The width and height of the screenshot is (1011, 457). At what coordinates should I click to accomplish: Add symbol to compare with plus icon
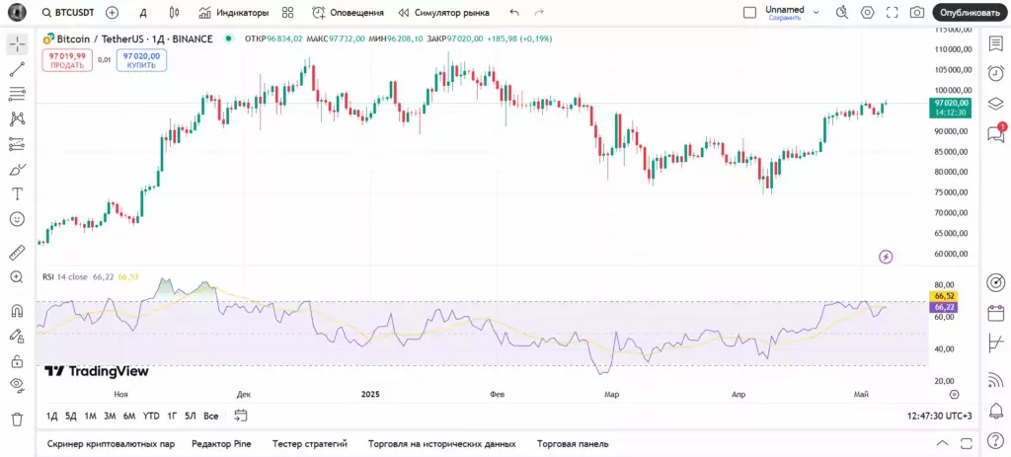[x=113, y=12]
